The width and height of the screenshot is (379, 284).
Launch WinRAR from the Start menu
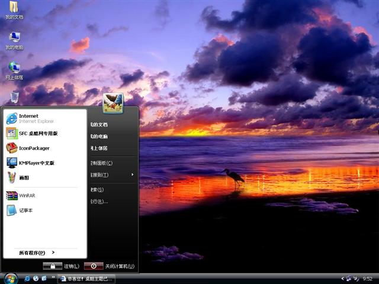(45, 195)
